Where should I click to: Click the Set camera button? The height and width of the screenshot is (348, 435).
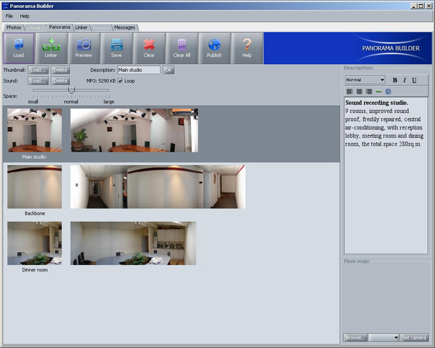click(414, 338)
